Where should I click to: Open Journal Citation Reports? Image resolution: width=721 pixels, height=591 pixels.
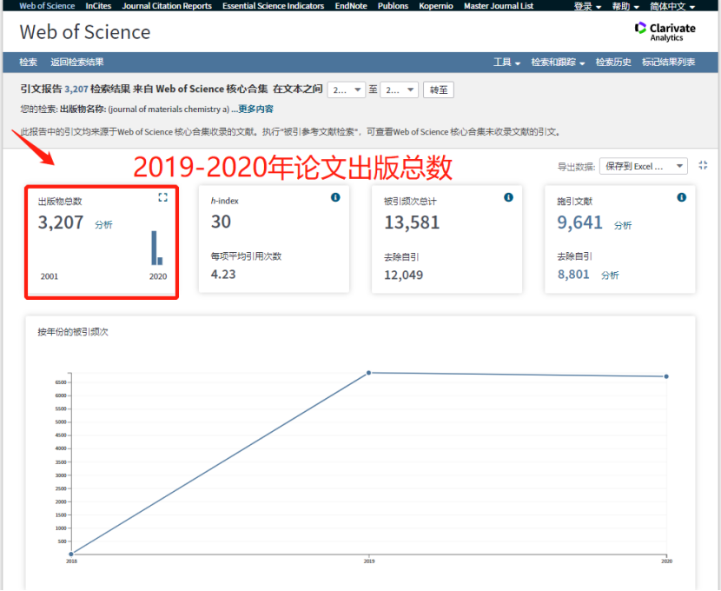167,6
